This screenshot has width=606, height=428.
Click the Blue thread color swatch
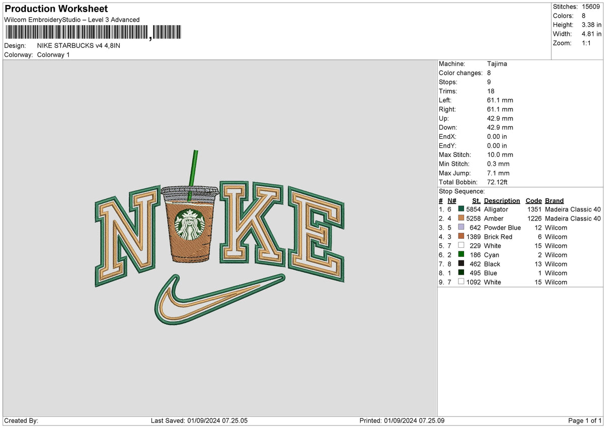461,273
